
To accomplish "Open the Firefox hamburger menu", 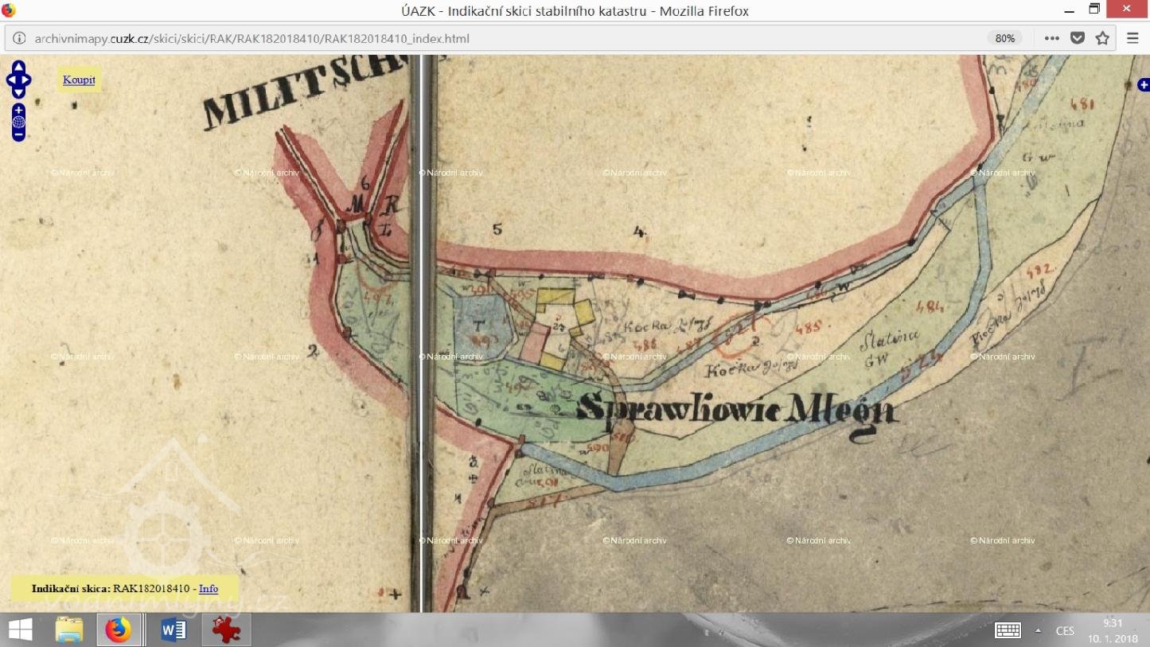I will click(1132, 38).
